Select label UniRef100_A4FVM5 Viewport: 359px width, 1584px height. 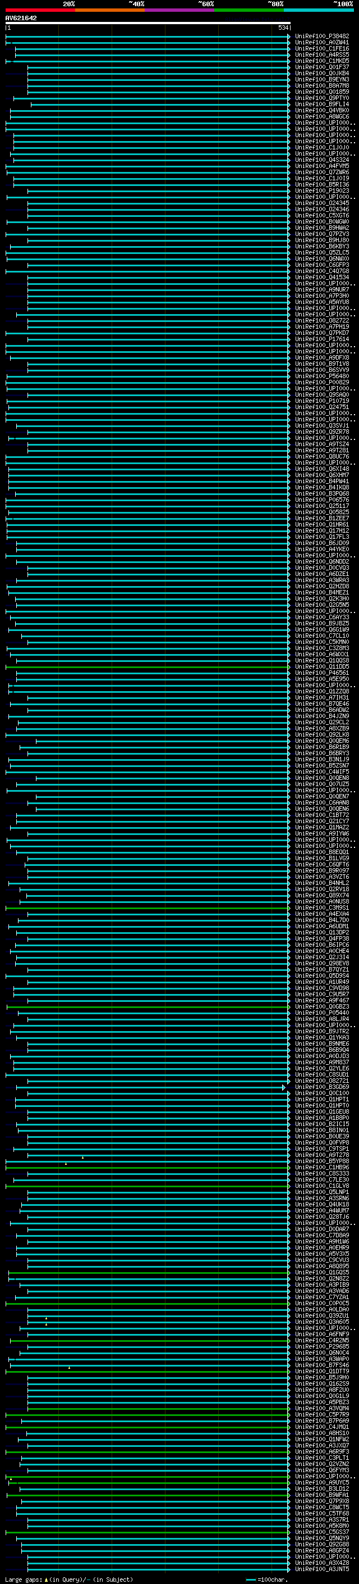pyautogui.click(x=322, y=166)
